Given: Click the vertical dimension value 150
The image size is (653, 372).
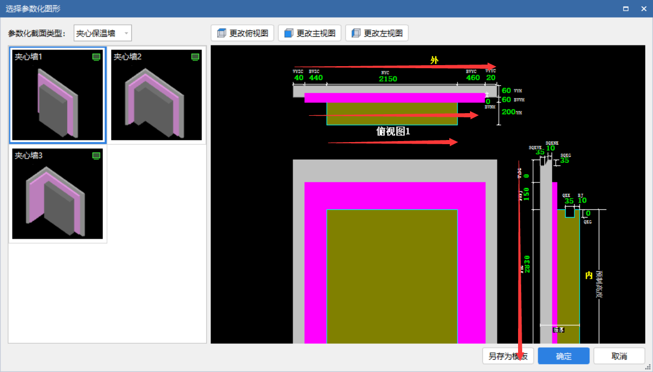Looking at the screenshot, I should click(527, 194).
